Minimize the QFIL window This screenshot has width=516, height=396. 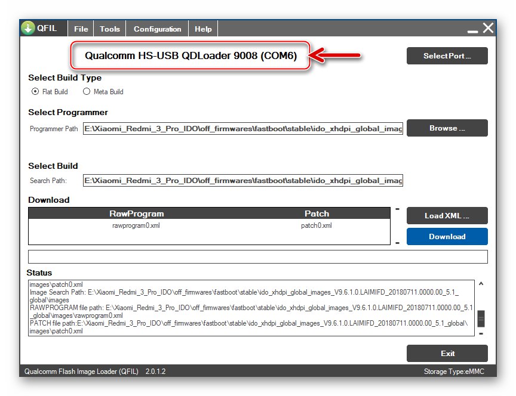[472, 32]
